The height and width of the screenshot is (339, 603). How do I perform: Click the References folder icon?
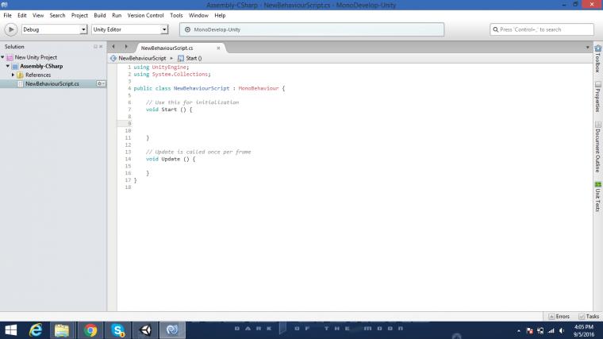pyautogui.click(x=20, y=75)
